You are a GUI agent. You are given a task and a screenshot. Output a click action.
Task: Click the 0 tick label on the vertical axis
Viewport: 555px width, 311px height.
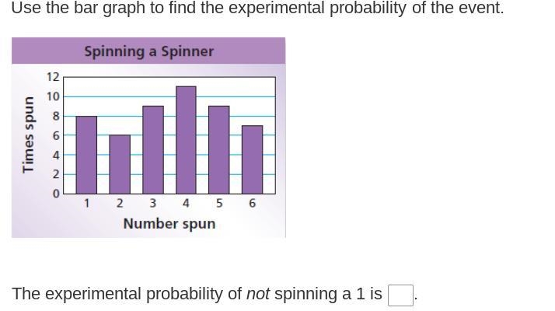tap(56, 194)
